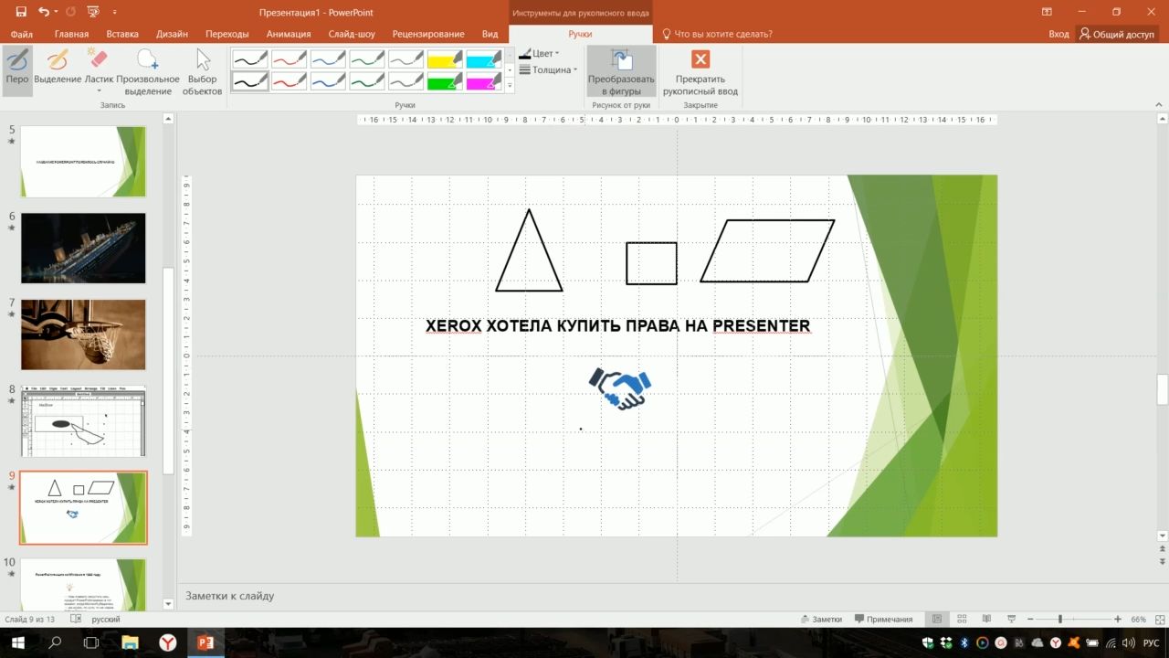Click the Что вы хотите сделать search box

(x=717, y=34)
